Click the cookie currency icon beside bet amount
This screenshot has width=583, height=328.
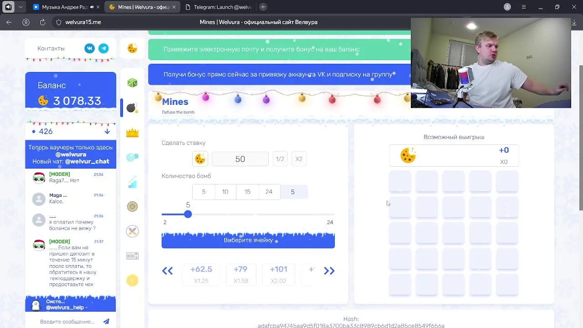[x=200, y=159]
